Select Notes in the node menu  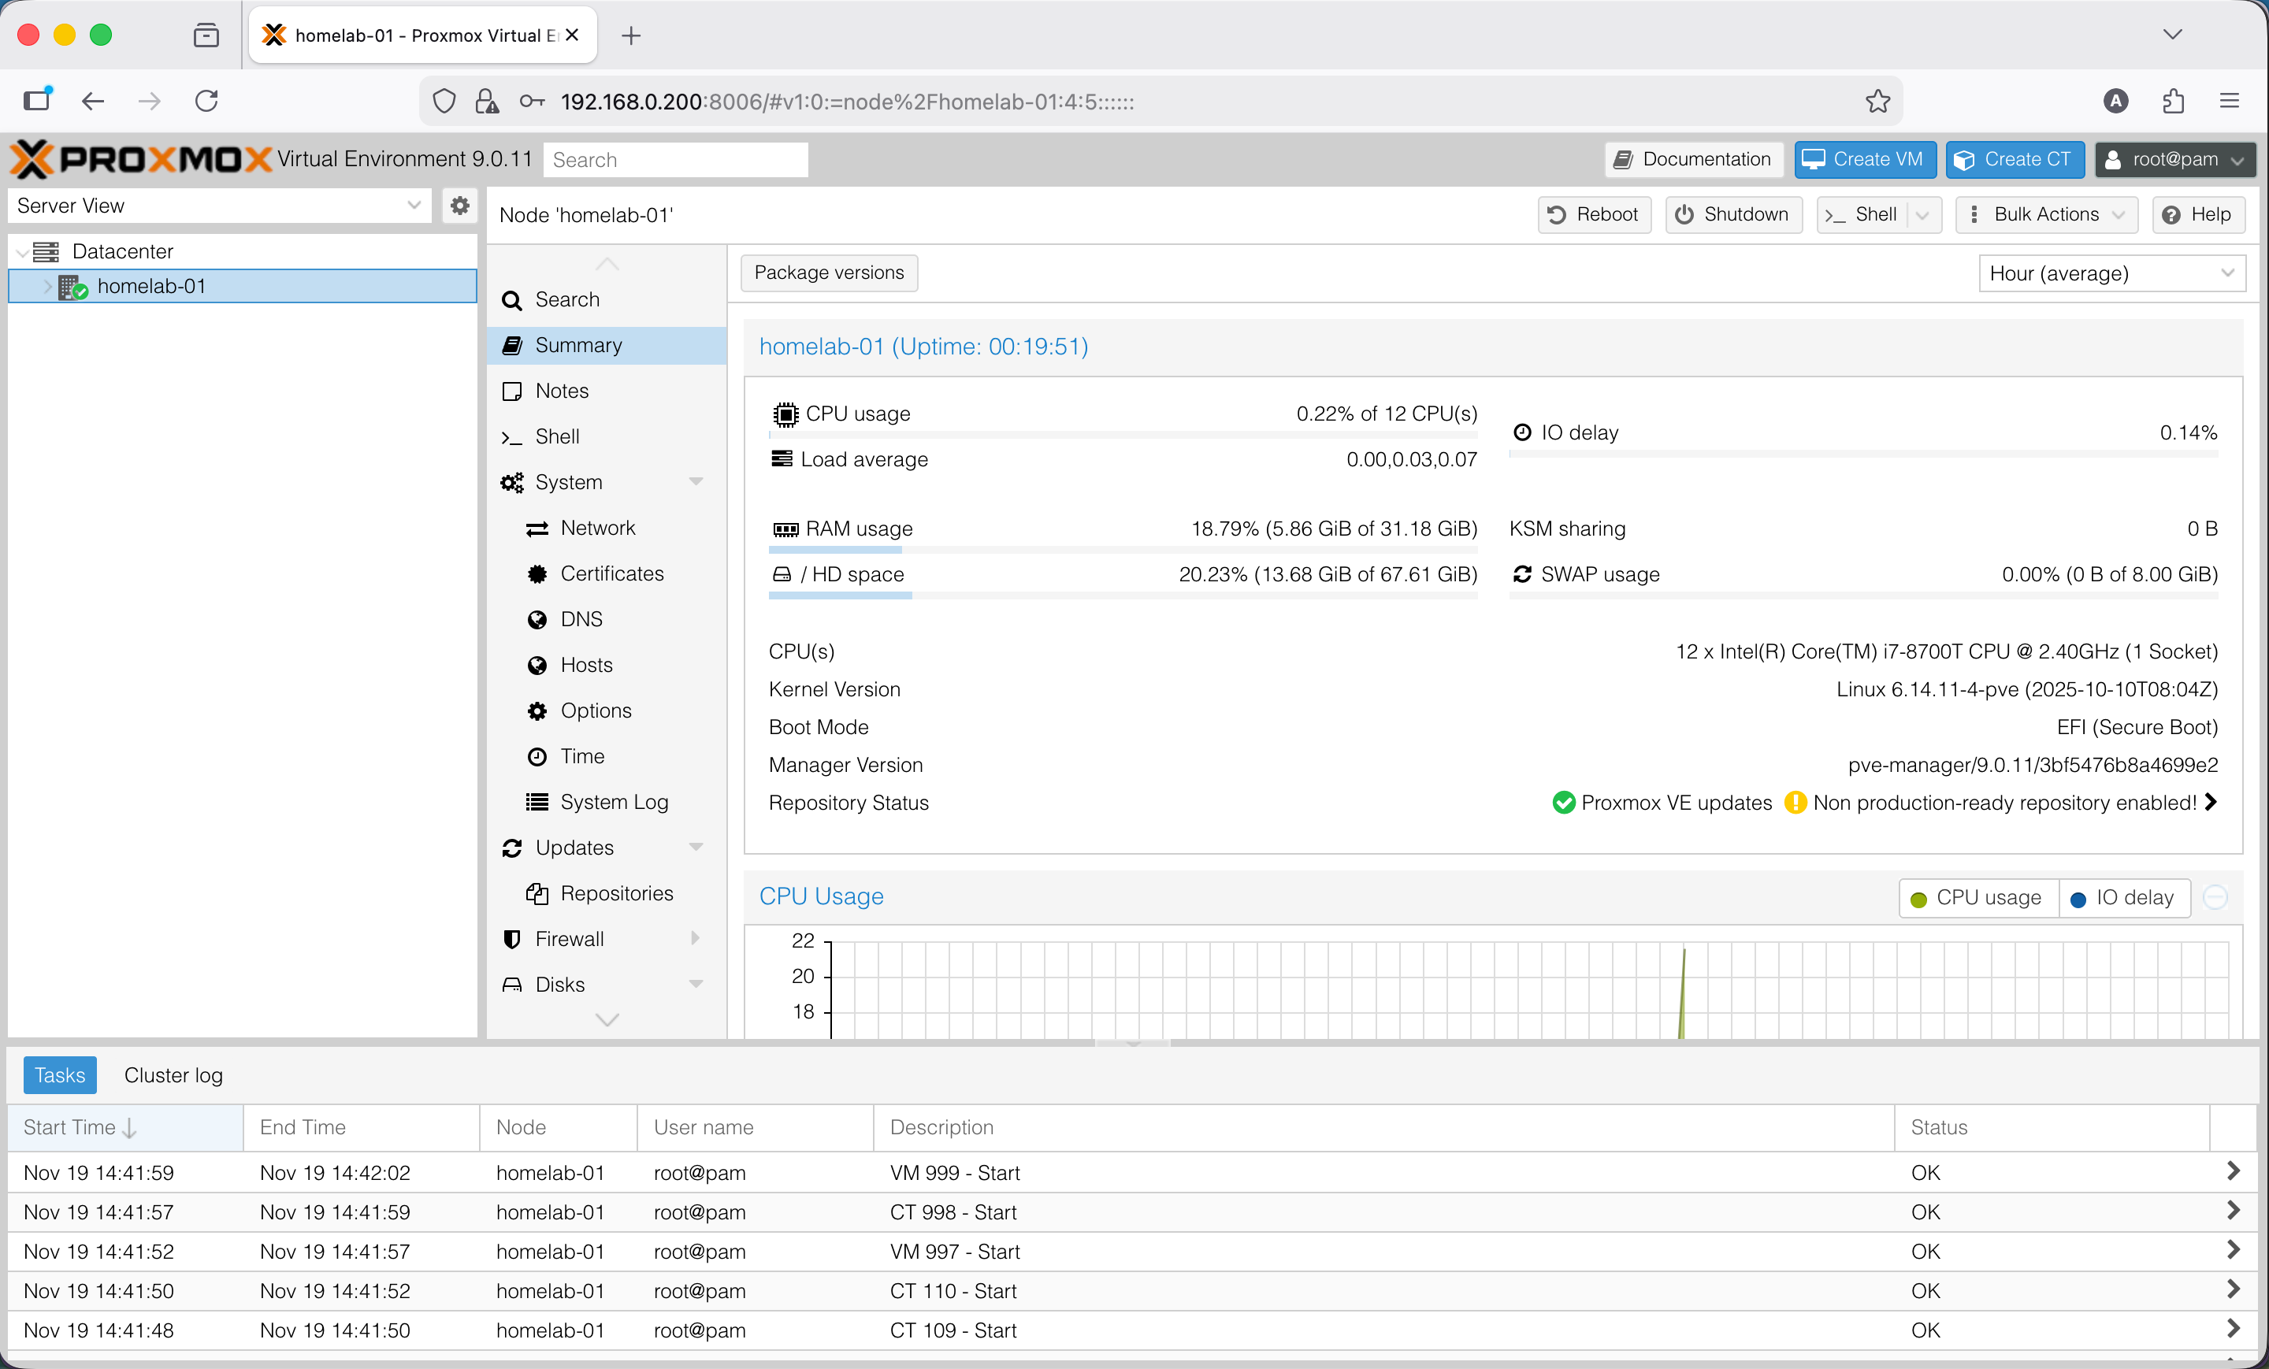[562, 391]
